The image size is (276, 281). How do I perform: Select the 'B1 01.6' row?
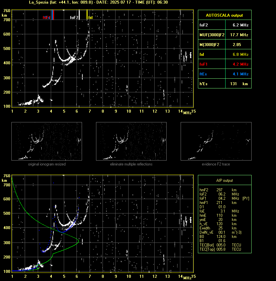coord(212,241)
